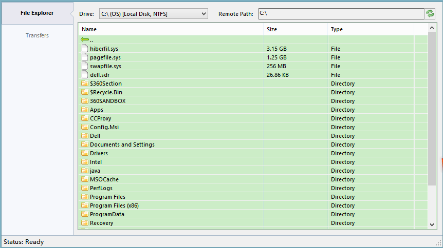Select the ProgramData folder name
This screenshot has height=248, width=443.
point(107,215)
